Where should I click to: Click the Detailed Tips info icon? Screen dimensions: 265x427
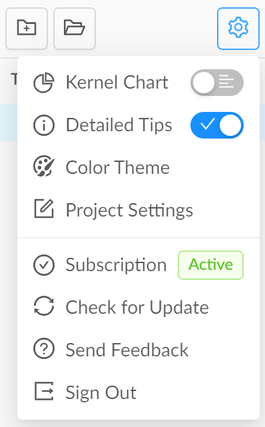tap(44, 125)
